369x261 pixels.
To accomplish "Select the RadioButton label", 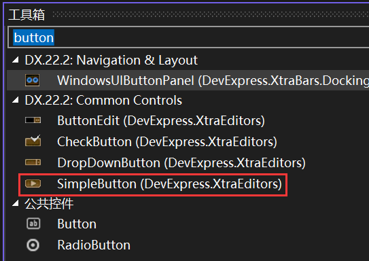I will click(x=94, y=245).
